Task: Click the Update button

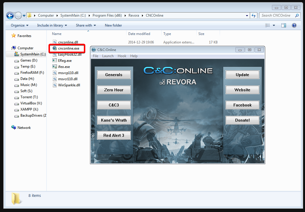Action: 242,75
